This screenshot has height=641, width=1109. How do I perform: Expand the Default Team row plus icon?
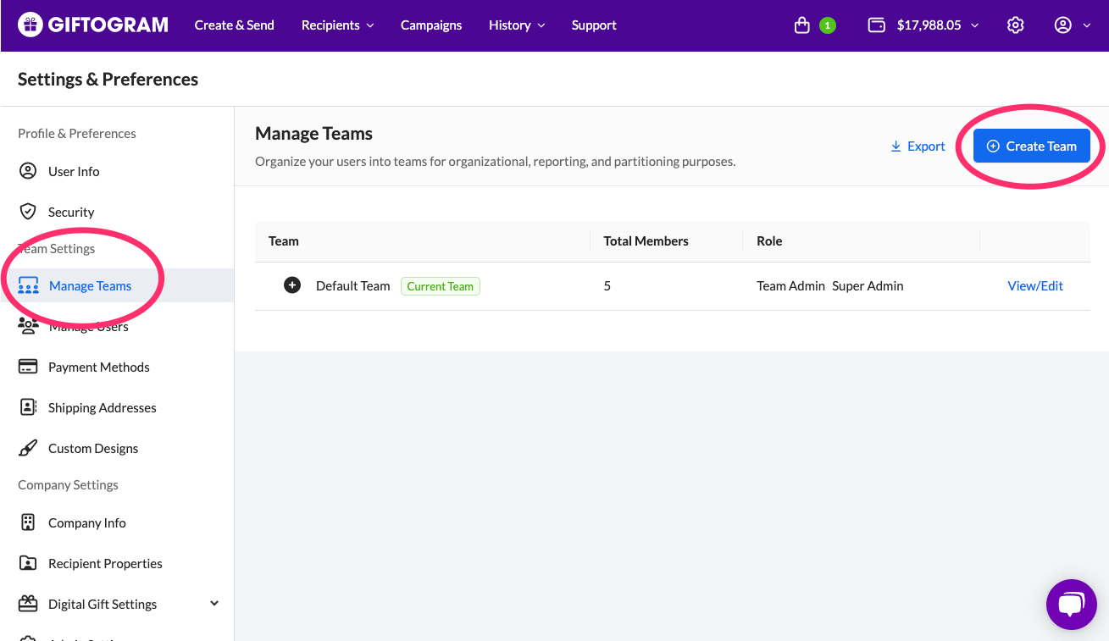[292, 285]
